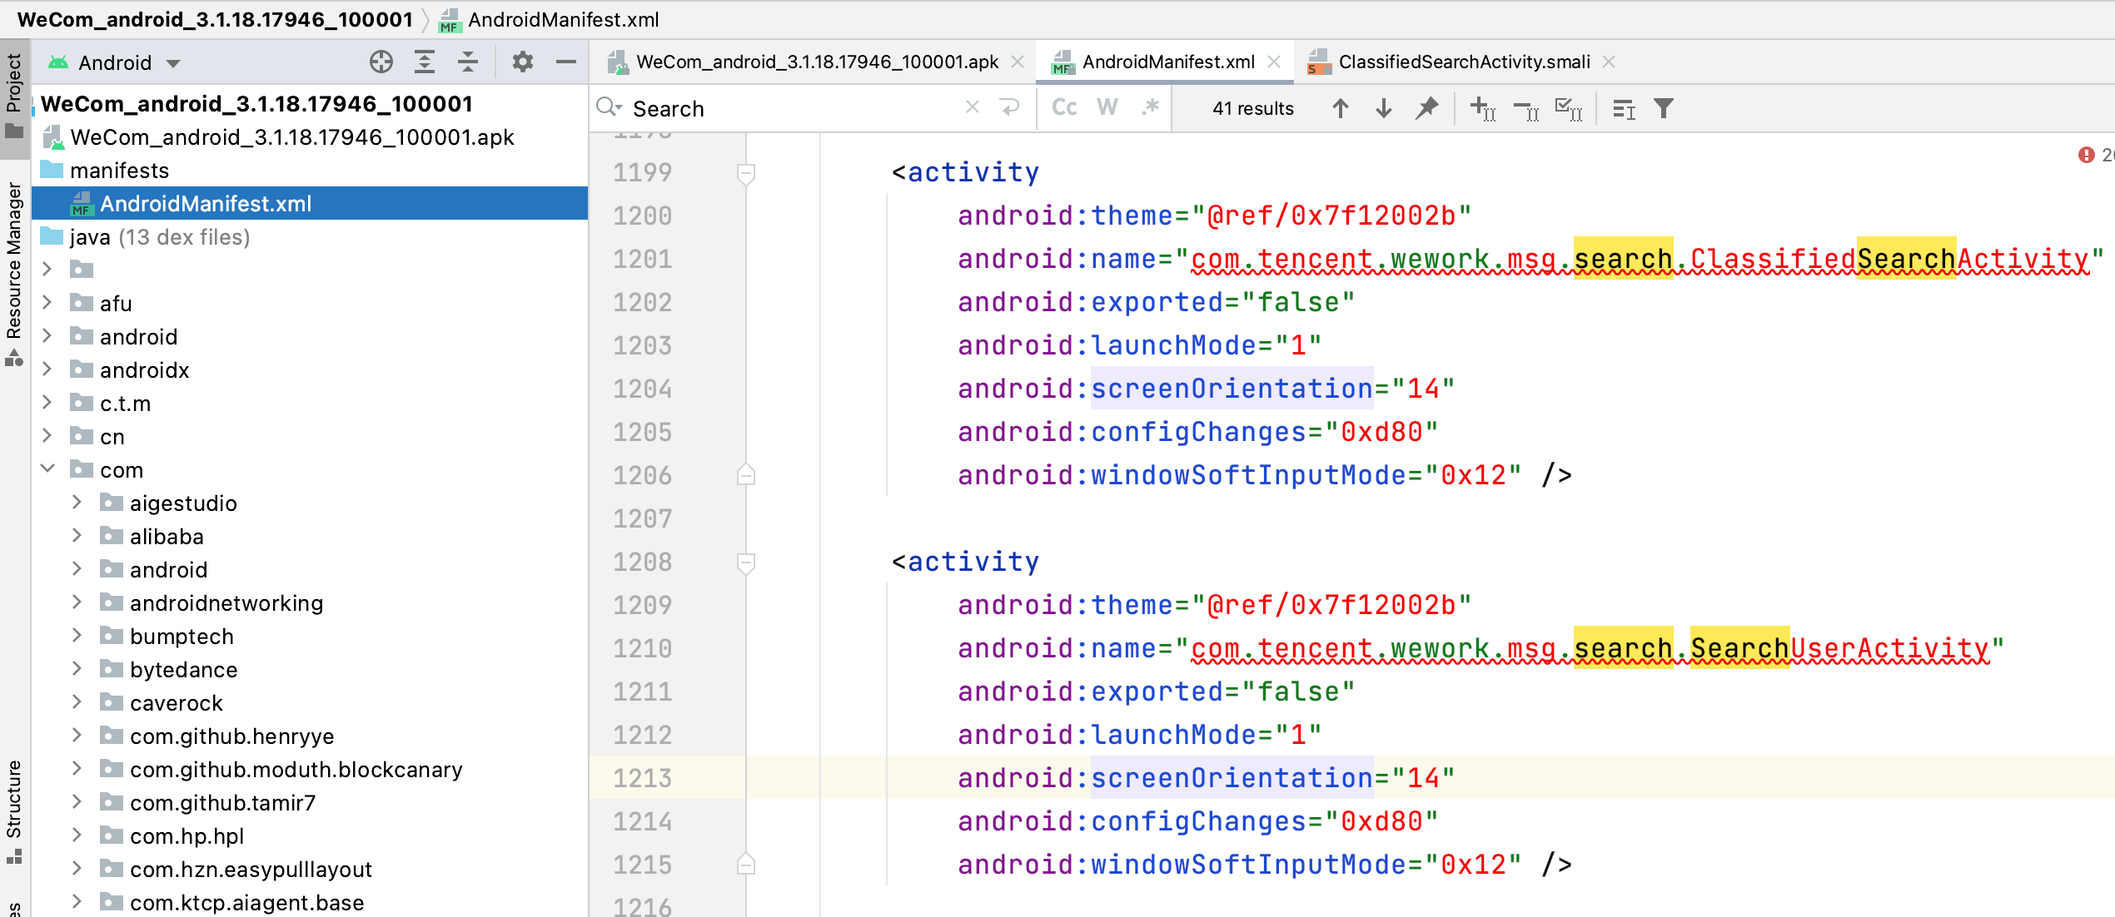Open search results in find window pin icon

(1427, 109)
